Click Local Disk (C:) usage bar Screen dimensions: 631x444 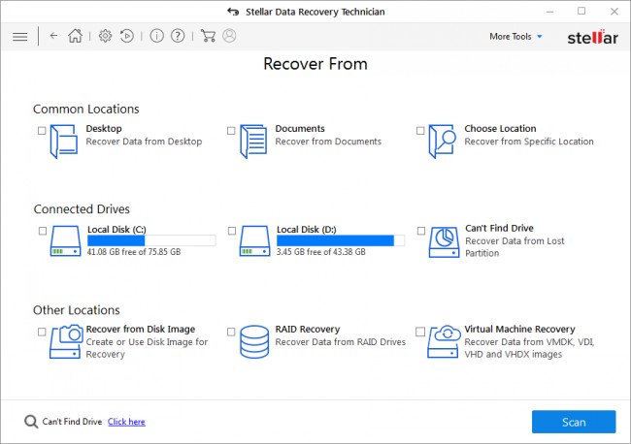pos(151,240)
